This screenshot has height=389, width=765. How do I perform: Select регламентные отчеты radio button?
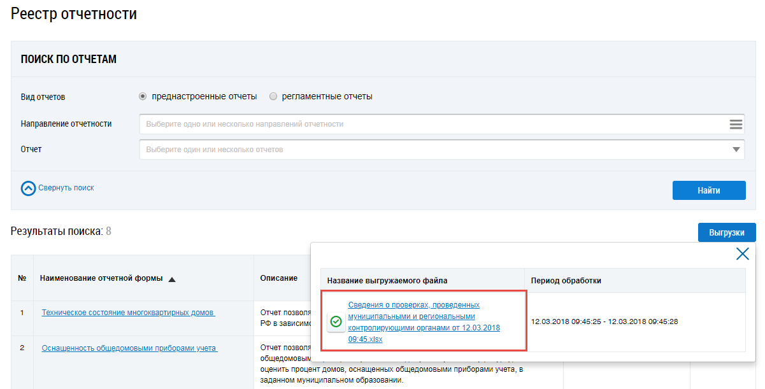[273, 97]
